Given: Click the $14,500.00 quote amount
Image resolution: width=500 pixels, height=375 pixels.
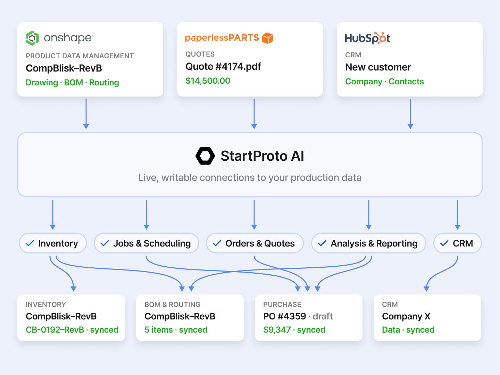Looking at the screenshot, I should click(208, 81).
